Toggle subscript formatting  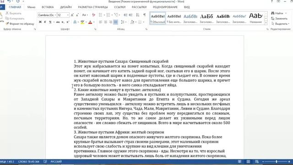(63, 22)
